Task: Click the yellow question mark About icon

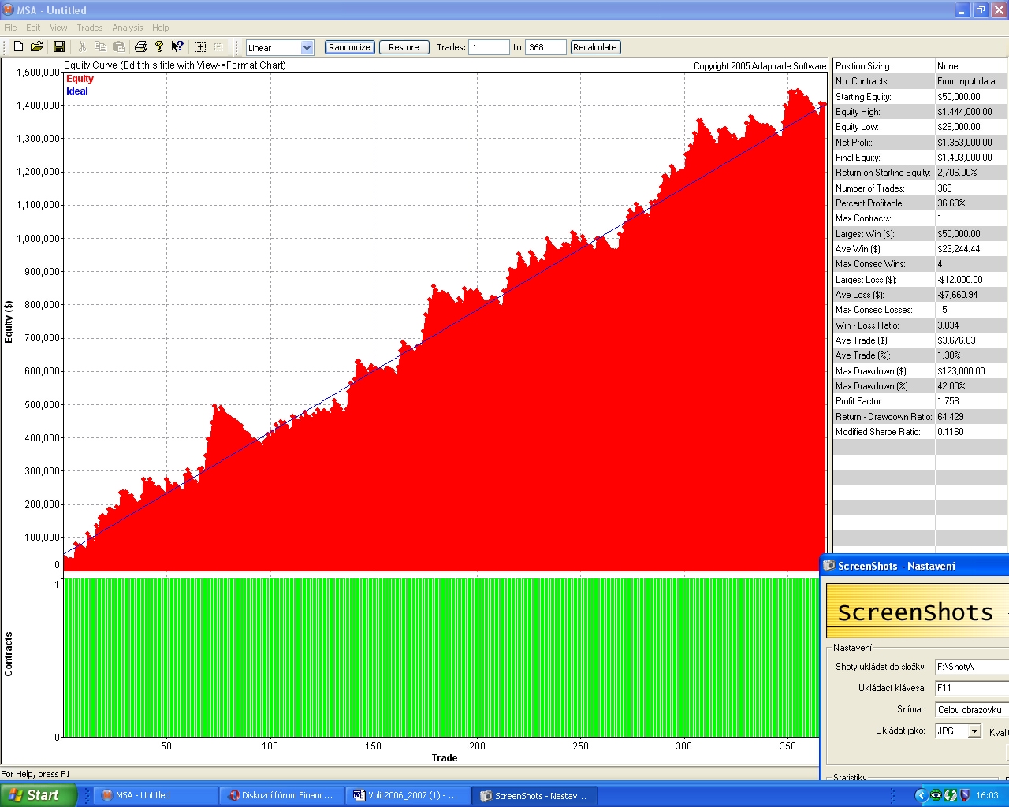Action: [x=159, y=47]
